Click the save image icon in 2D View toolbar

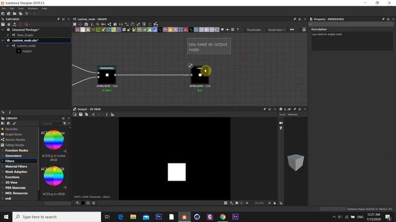(80, 115)
